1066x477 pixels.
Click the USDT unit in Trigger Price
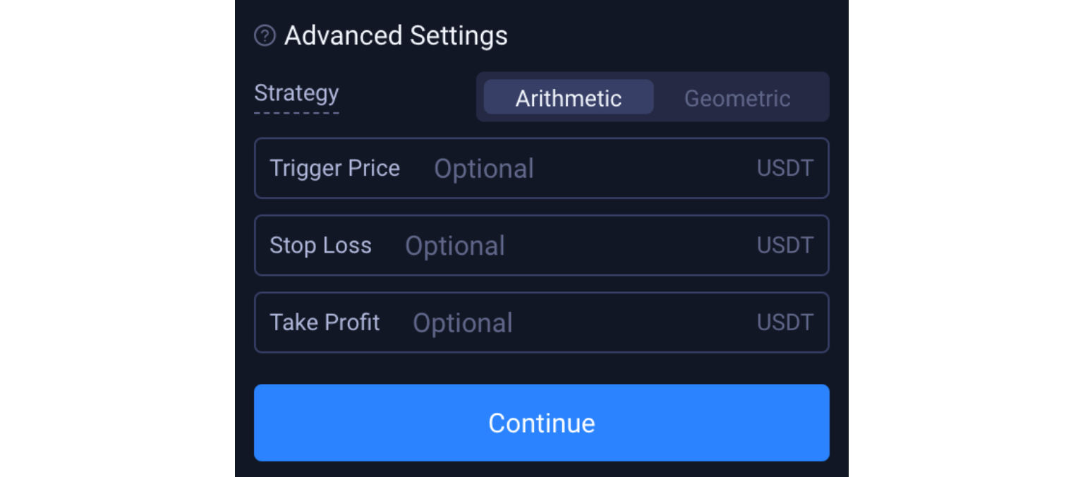pyautogui.click(x=785, y=168)
